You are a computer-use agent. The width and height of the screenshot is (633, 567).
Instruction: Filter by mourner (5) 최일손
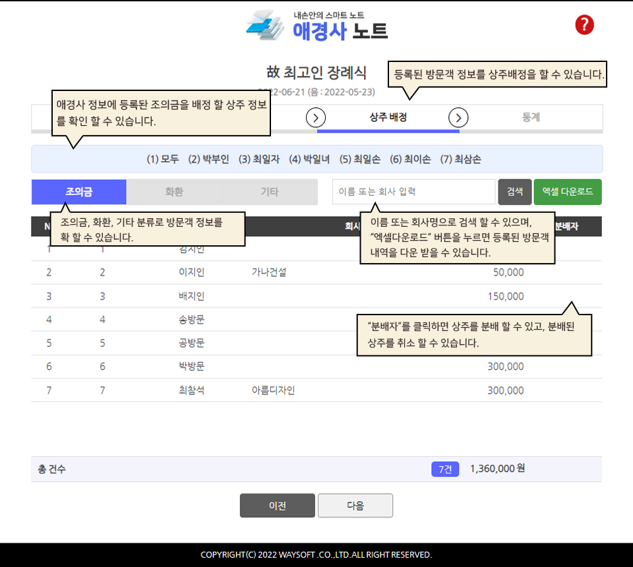click(359, 160)
